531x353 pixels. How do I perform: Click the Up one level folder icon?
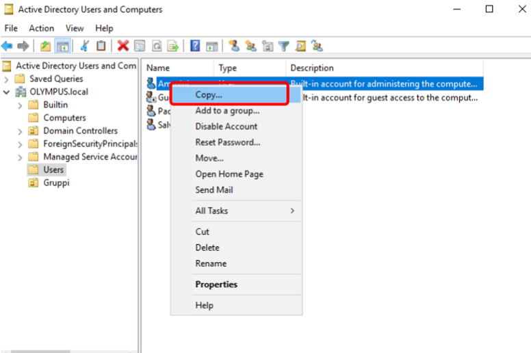pyautogui.click(x=45, y=46)
